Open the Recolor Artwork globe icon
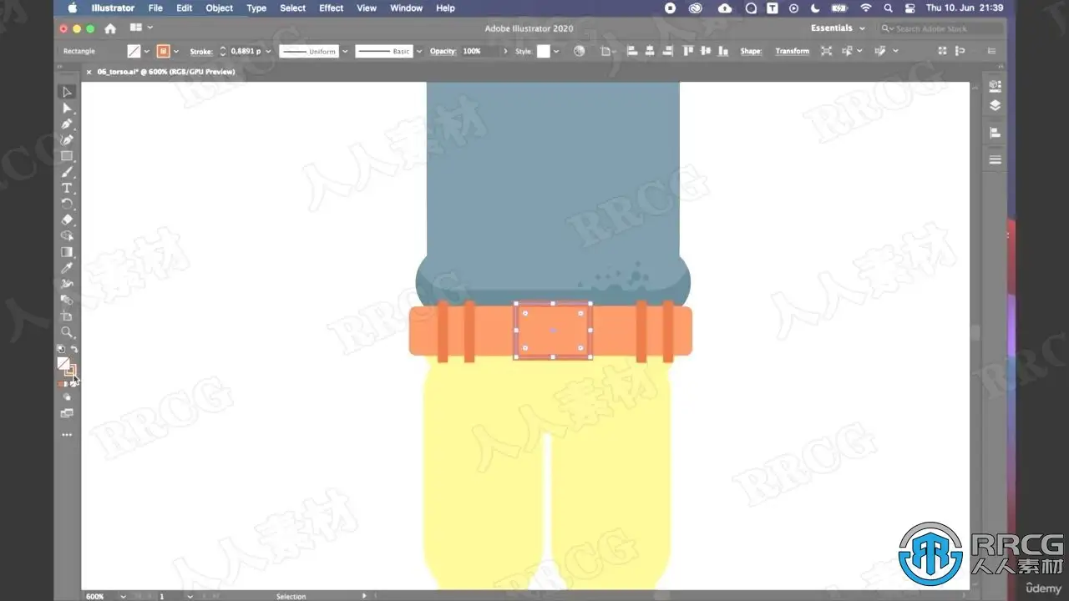 580,51
